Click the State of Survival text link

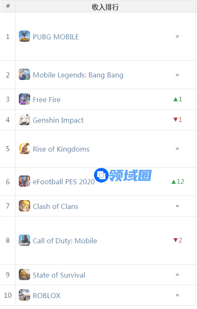coord(59,275)
